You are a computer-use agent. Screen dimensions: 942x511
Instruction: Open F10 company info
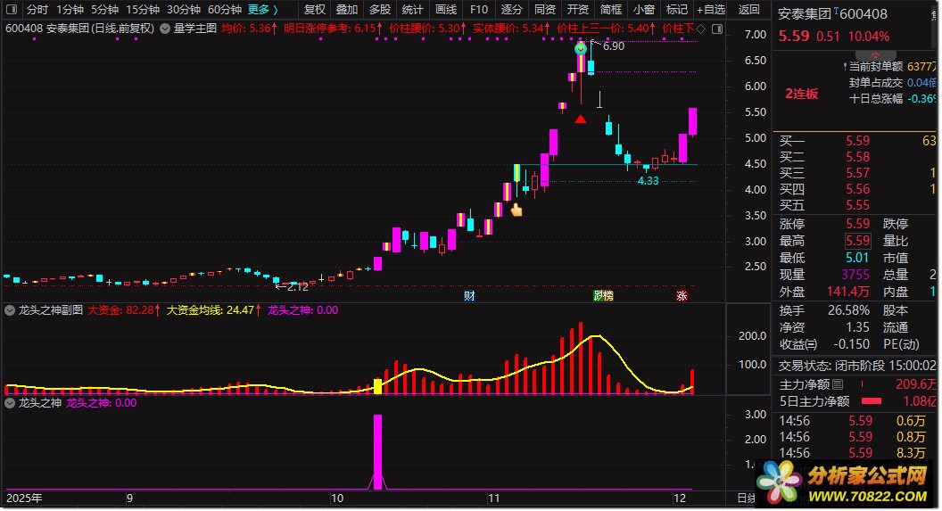pyautogui.click(x=479, y=10)
